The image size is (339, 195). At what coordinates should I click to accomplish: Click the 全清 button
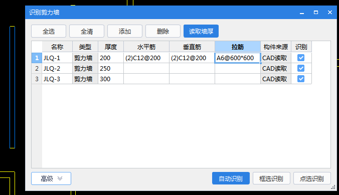pyautogui.click(x=87, y=31)
